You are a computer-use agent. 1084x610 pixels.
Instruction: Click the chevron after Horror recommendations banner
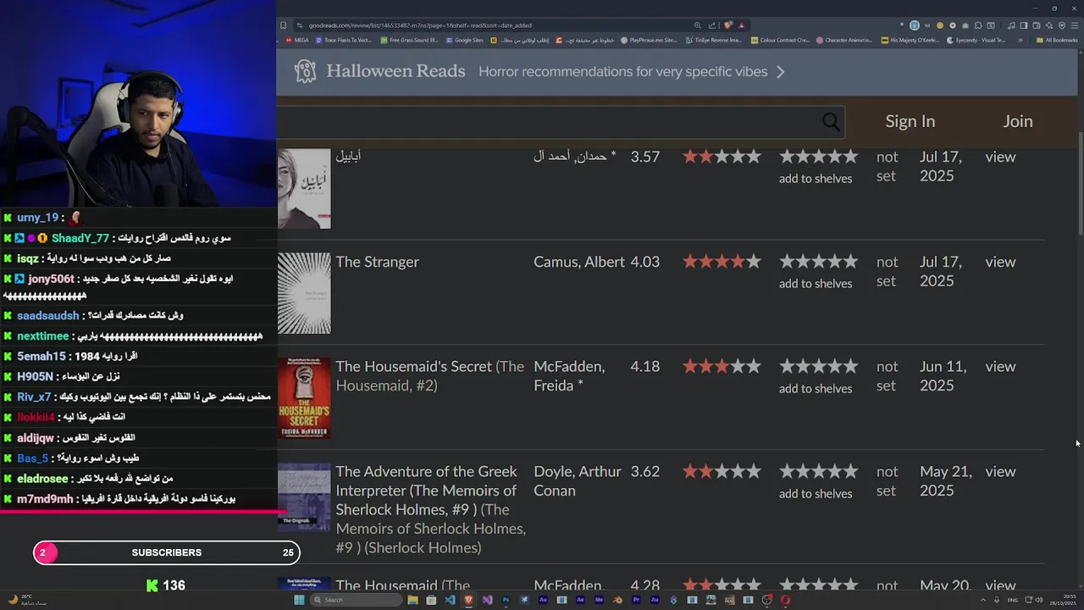point(780,72)
